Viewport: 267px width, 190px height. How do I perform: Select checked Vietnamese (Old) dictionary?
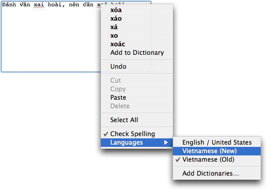[217, 159]
